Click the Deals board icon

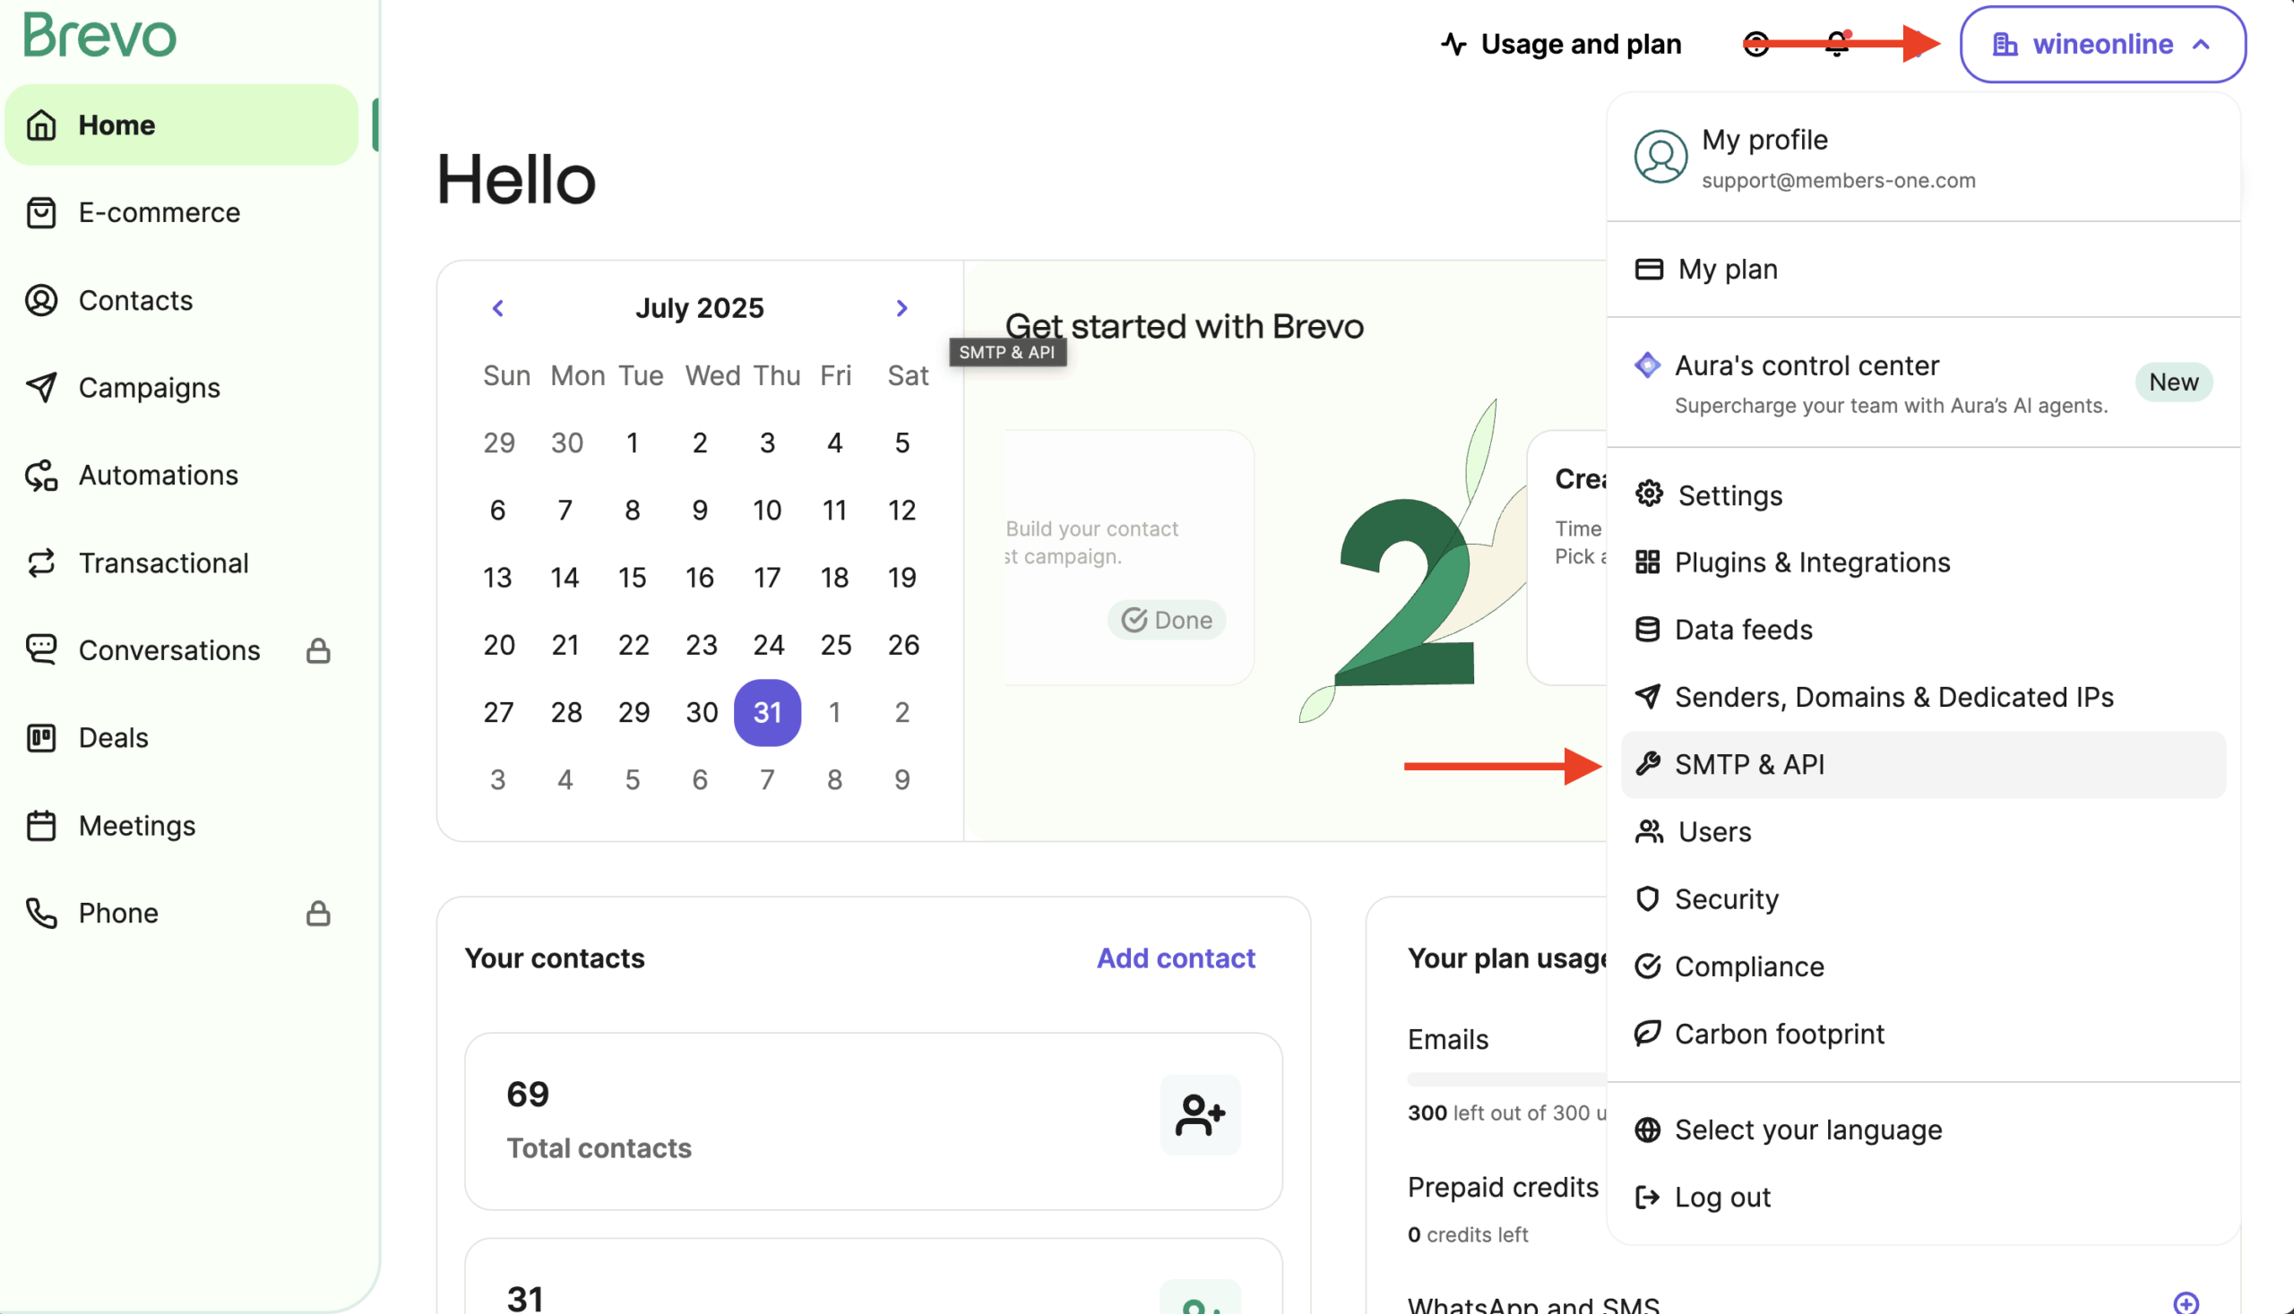(40, 737)
